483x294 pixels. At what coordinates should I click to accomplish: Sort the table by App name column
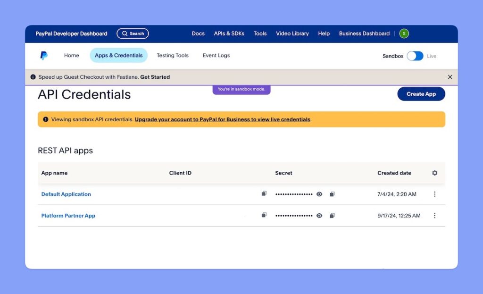[55, 173]
